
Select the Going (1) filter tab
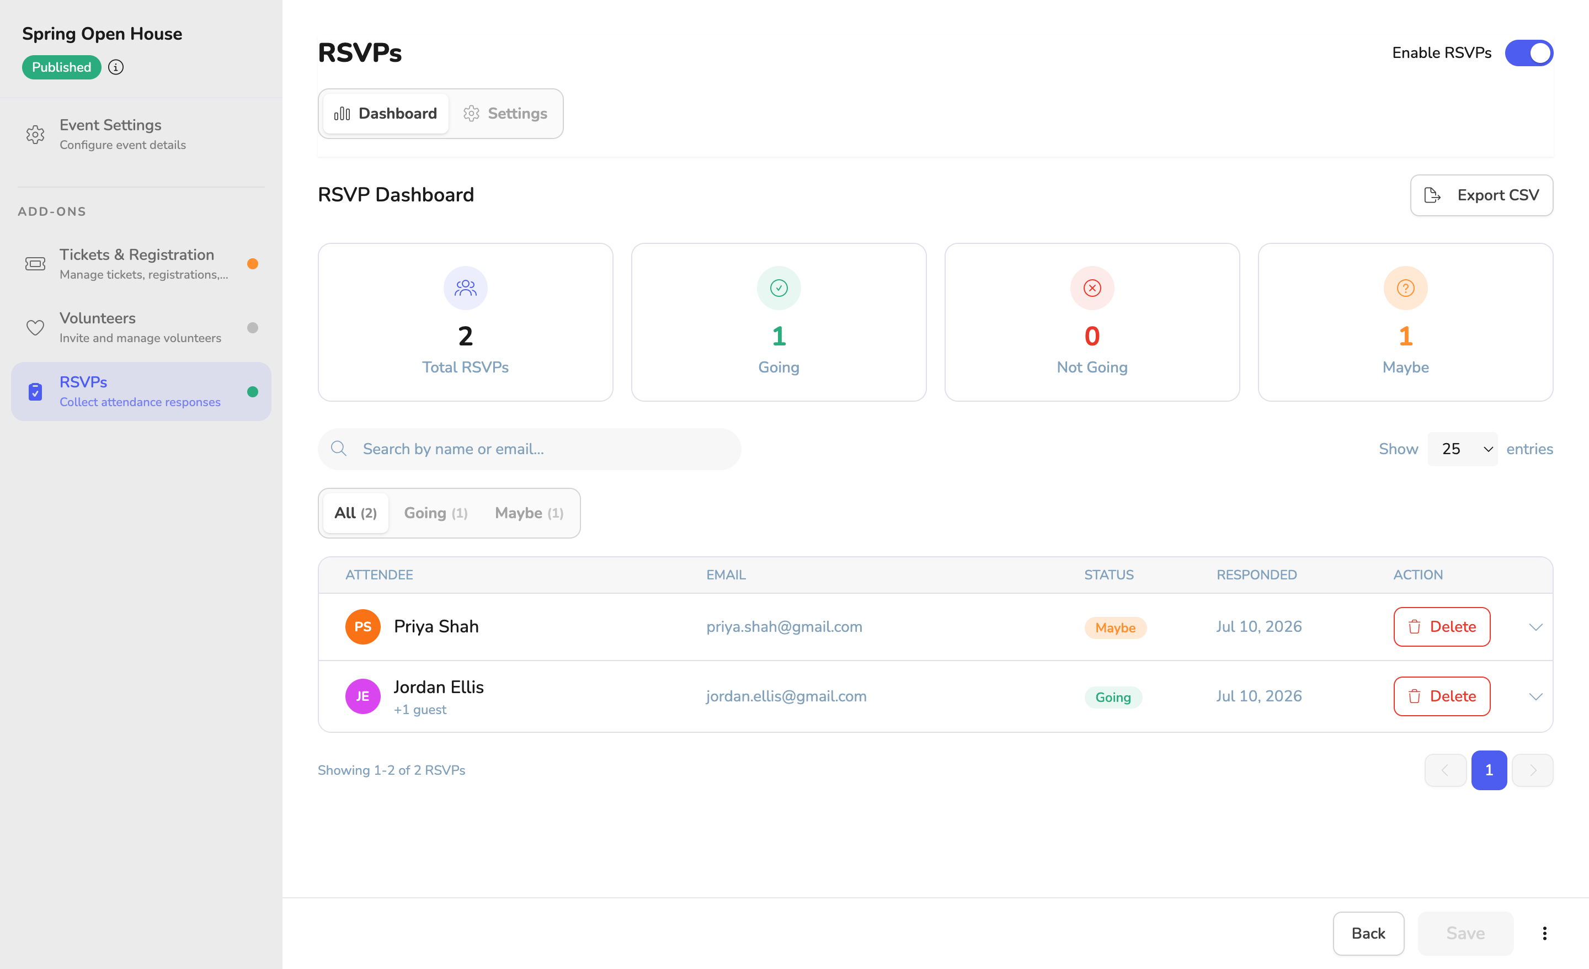coord(436,513)
